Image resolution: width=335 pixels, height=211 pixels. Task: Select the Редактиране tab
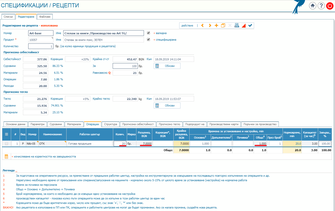tap(26, 17)
